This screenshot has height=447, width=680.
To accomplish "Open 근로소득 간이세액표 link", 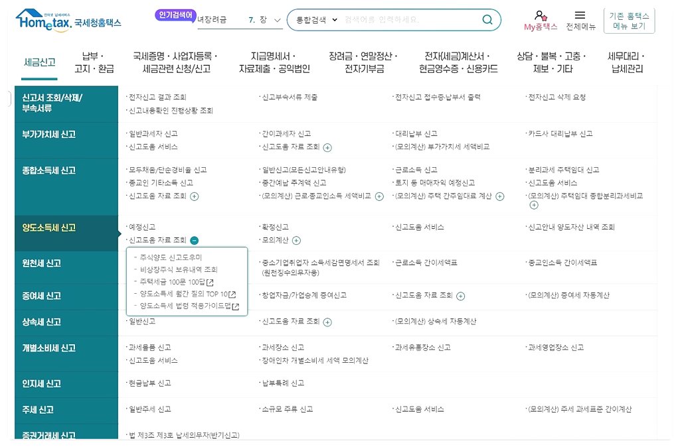I will click(x=426, y=263).
